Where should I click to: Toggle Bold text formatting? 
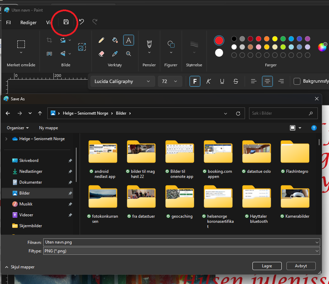(195, 81)
